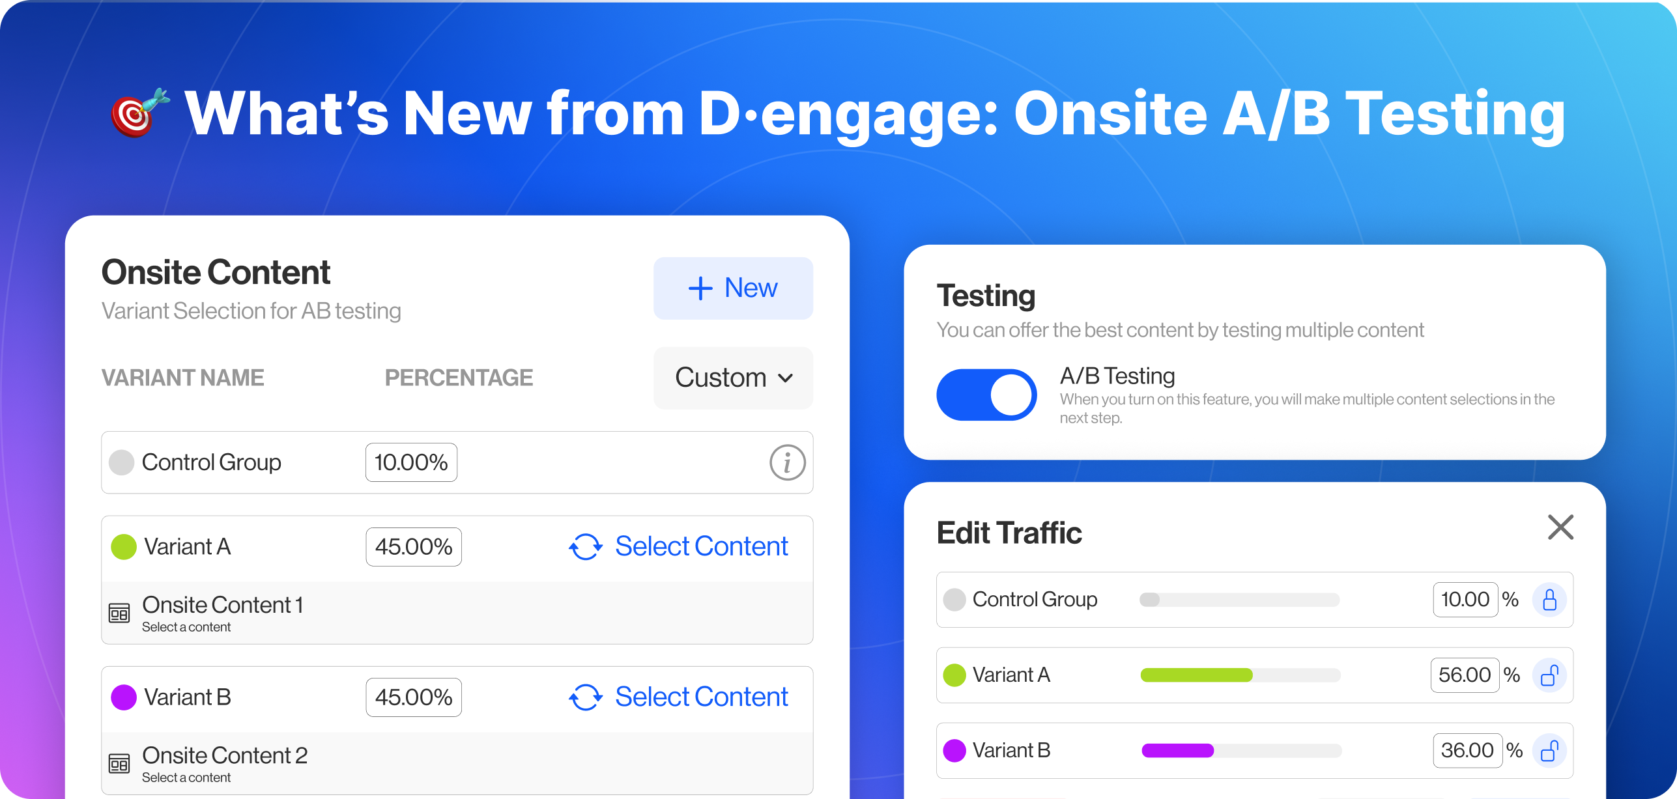Viewport: 1677px width, 799px height.
Task: Click the green Variant A swatch in Onsite Content
Action: (123, 547)
